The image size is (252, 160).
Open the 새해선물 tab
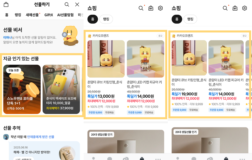(33, 15)
